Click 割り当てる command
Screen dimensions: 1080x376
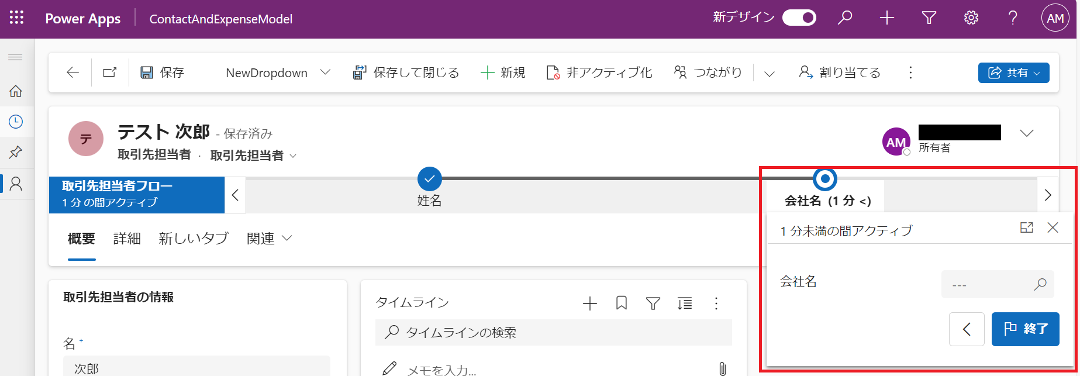click(840, 73)
